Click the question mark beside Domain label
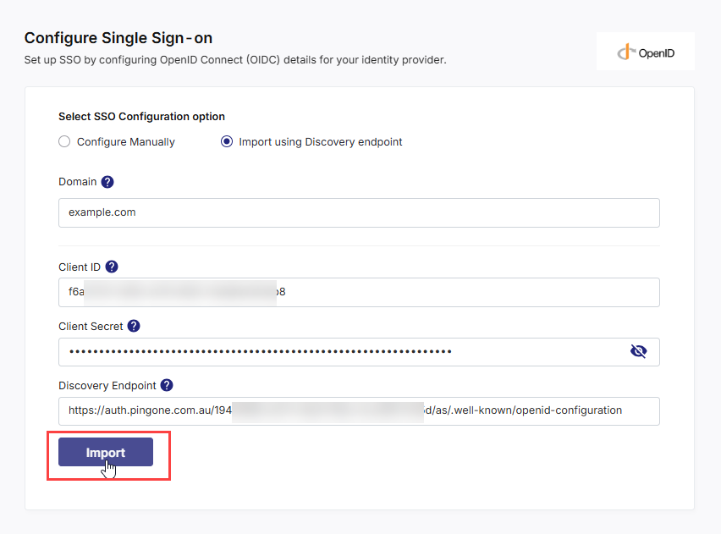 pos(106,182)
